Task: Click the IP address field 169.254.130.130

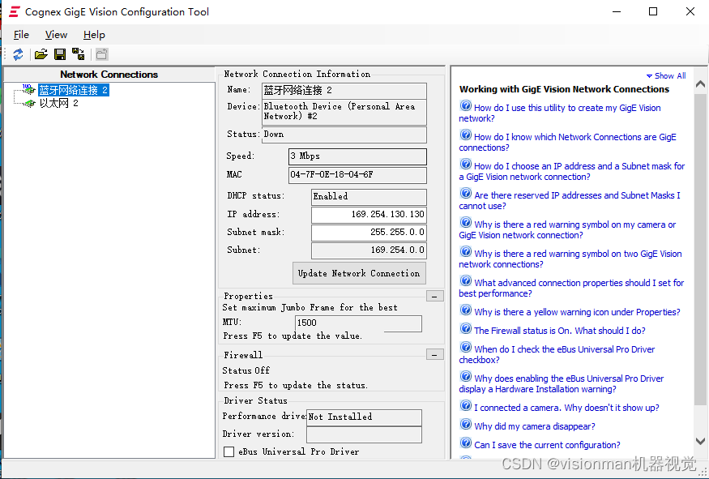Action: click(369, 215)
